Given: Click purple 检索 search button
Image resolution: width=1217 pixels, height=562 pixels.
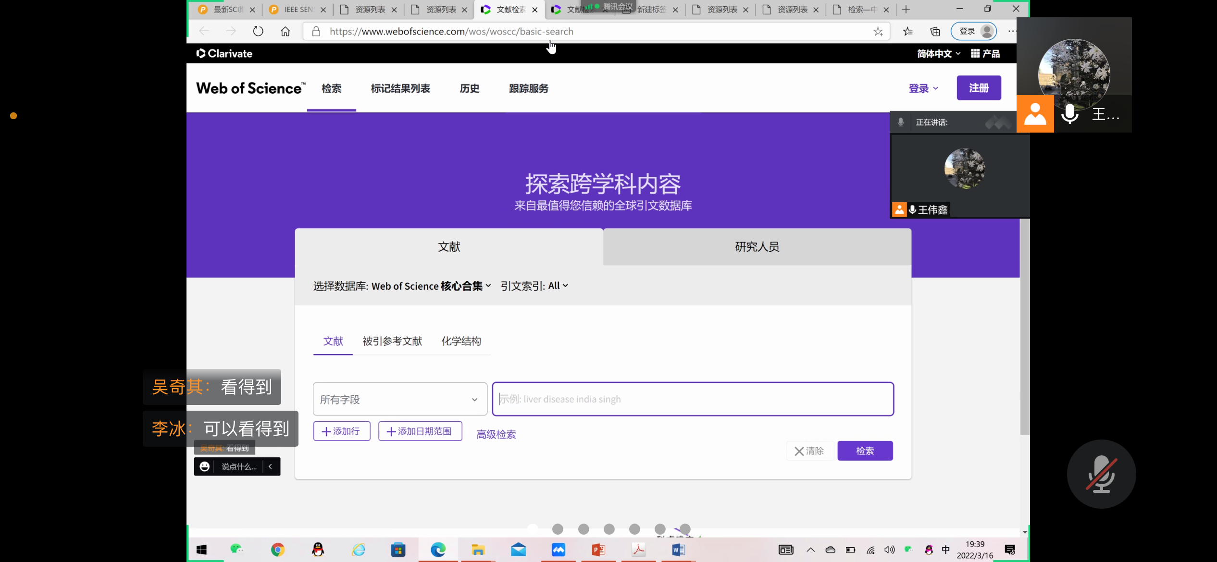Looking at the screenshot, I should [865, 451].
